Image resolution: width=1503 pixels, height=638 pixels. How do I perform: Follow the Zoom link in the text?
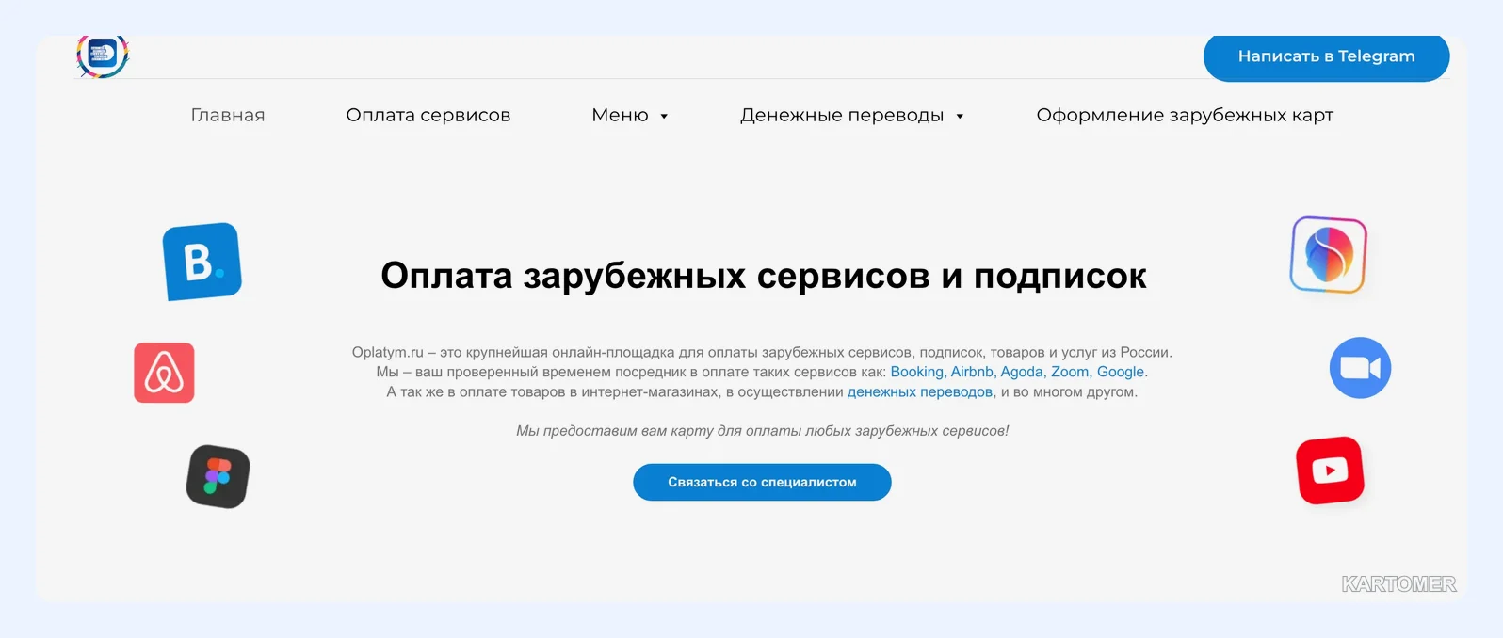pyautogui.click(x=1070, y=372)
